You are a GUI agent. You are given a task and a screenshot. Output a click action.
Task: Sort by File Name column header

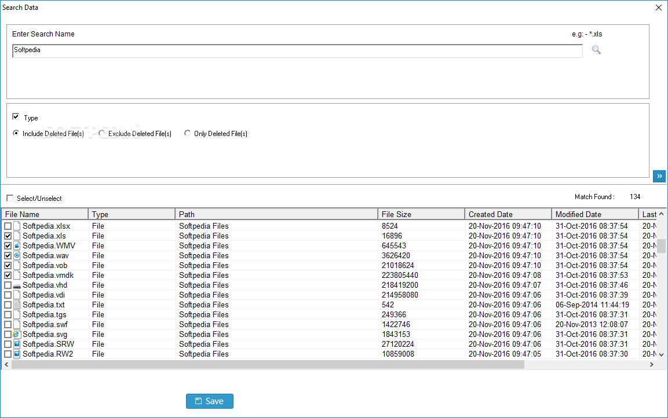coord(45,214)
